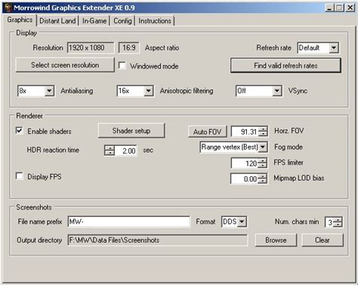Image resolution: width=358 pixels, height=285 pixels.
Task: Open the Shader setup dialog
Action: pyautogui.click(x=131, y=131)
